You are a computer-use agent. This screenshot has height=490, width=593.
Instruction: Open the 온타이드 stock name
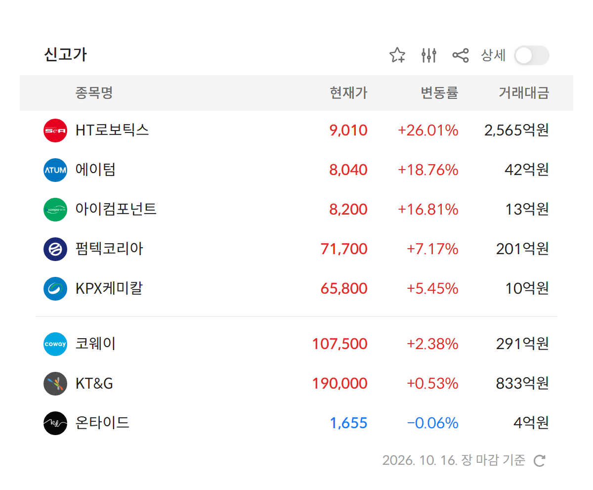[102, 423]
